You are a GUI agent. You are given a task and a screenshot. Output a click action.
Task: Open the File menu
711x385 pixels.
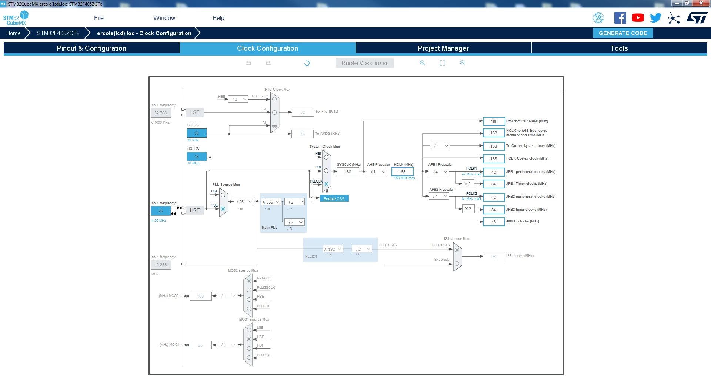[99, 18]
